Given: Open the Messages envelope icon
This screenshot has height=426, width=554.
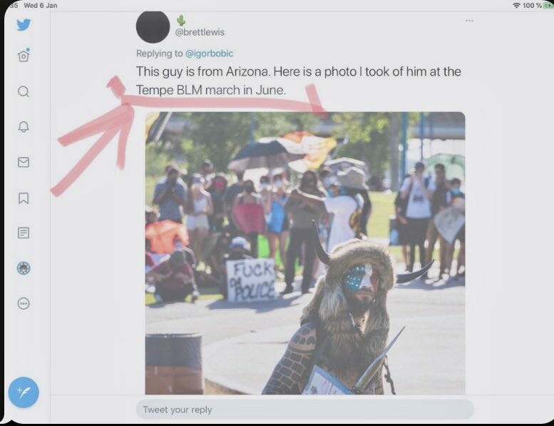Looking at the screenshot, I should [24, 162].
